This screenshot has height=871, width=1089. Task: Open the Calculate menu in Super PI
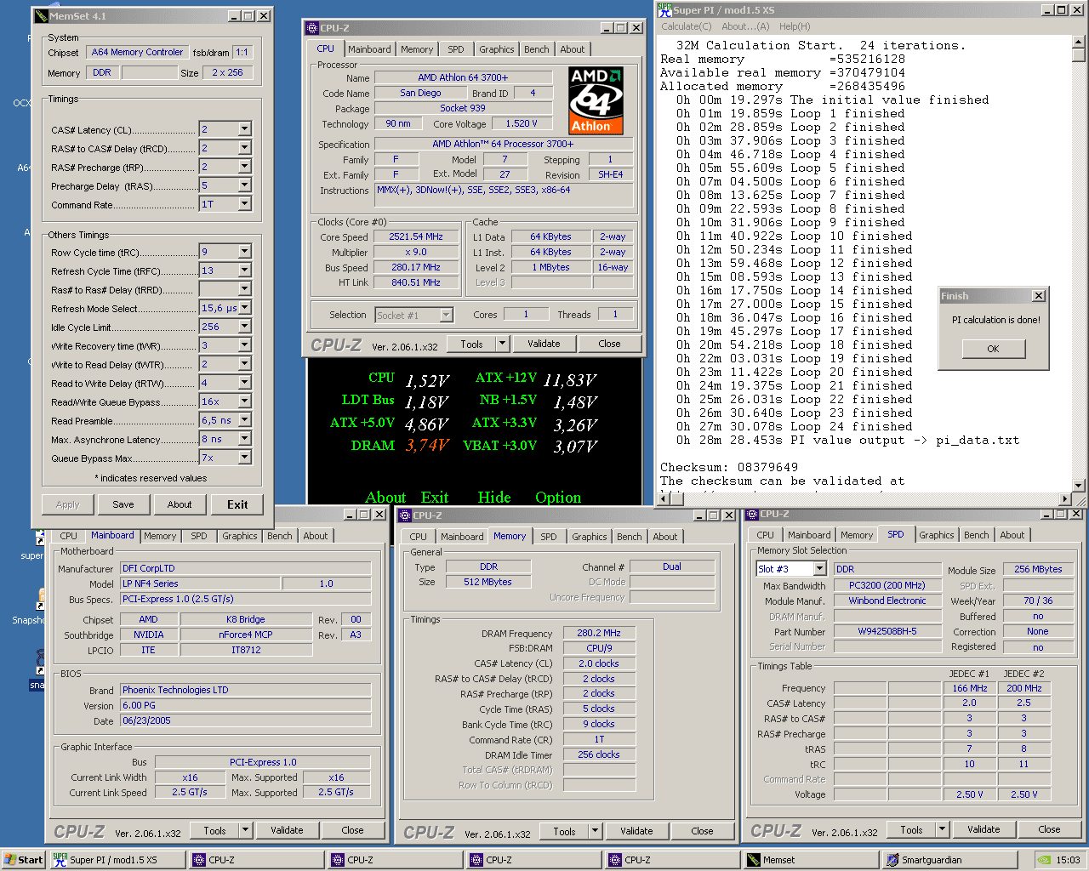[x=686, y=26]
